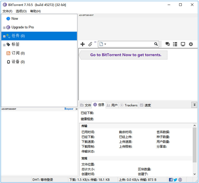The height and width of the screenshot is (183, 199).
Task: Expand the 标签 tree node
Action: [4, 45]
